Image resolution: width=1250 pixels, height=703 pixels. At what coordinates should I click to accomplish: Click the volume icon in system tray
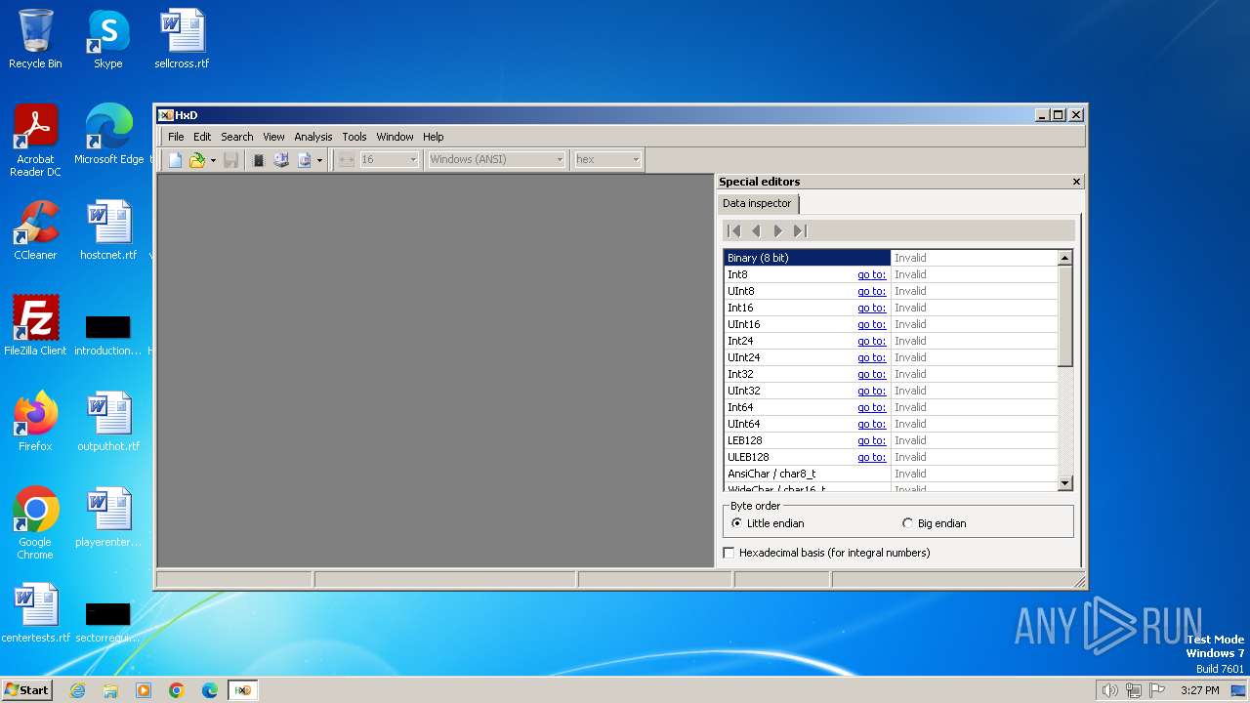click(1109, 690)
